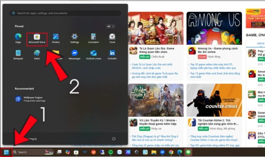Expand All pinned apps list
Viewport: 265px width, 157px height.
point(110,26)
